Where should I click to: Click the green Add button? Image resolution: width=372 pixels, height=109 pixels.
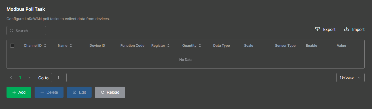pos(19,92)
